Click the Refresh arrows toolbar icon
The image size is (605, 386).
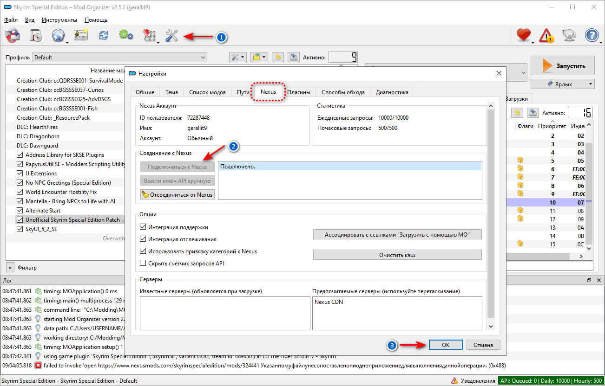click(103, 36)
